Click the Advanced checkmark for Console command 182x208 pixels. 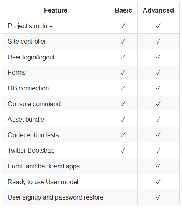(158, 104)
